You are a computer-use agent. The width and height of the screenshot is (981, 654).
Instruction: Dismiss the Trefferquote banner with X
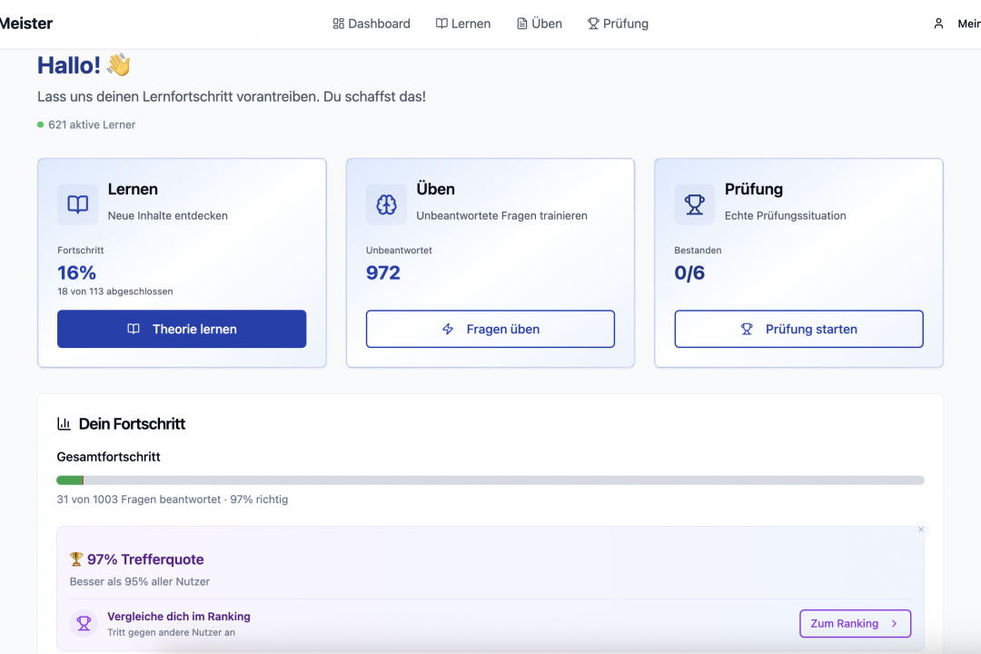point(920,530)
